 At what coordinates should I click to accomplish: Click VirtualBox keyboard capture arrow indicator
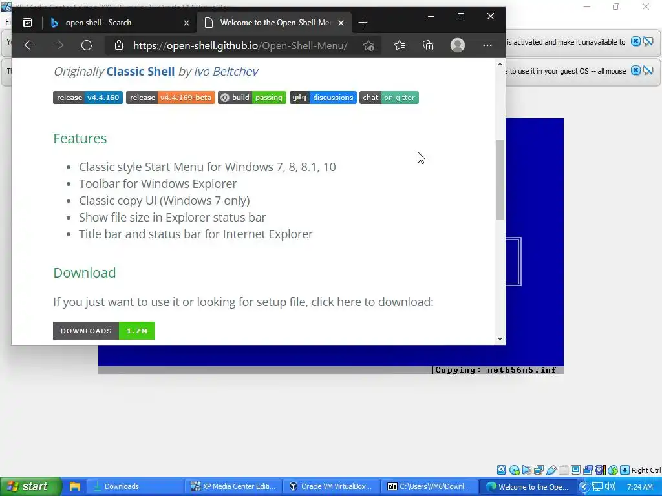[625, 470]
